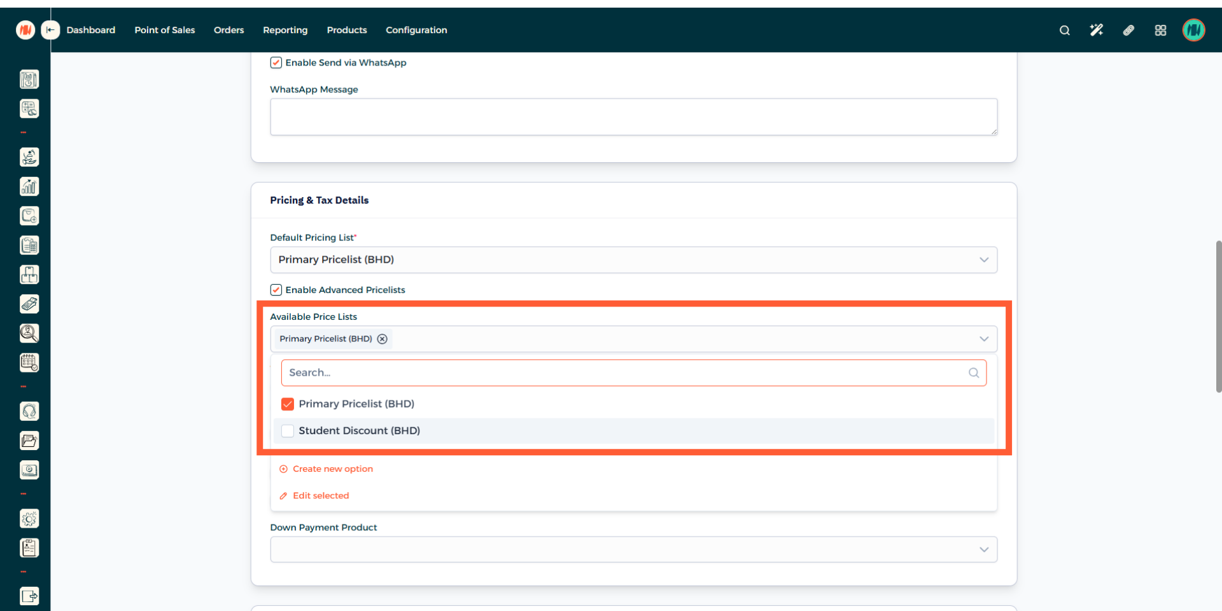Image resolution: width=1222 pixels, height=611 pixels.
Task: Remove Primary Pricelist (BHD) tag with x
Action: coord(382,339)
